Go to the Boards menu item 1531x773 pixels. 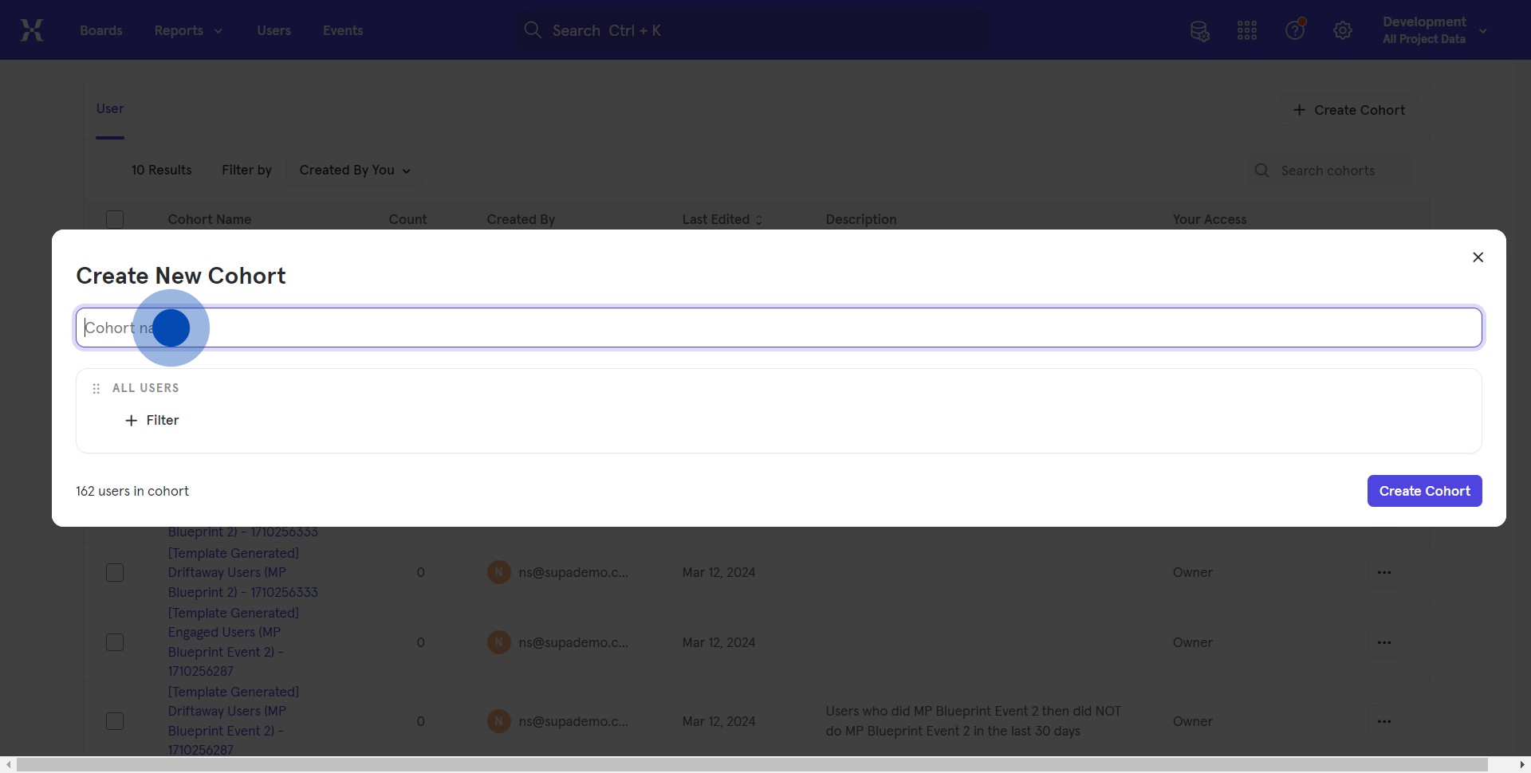(101, 30)
